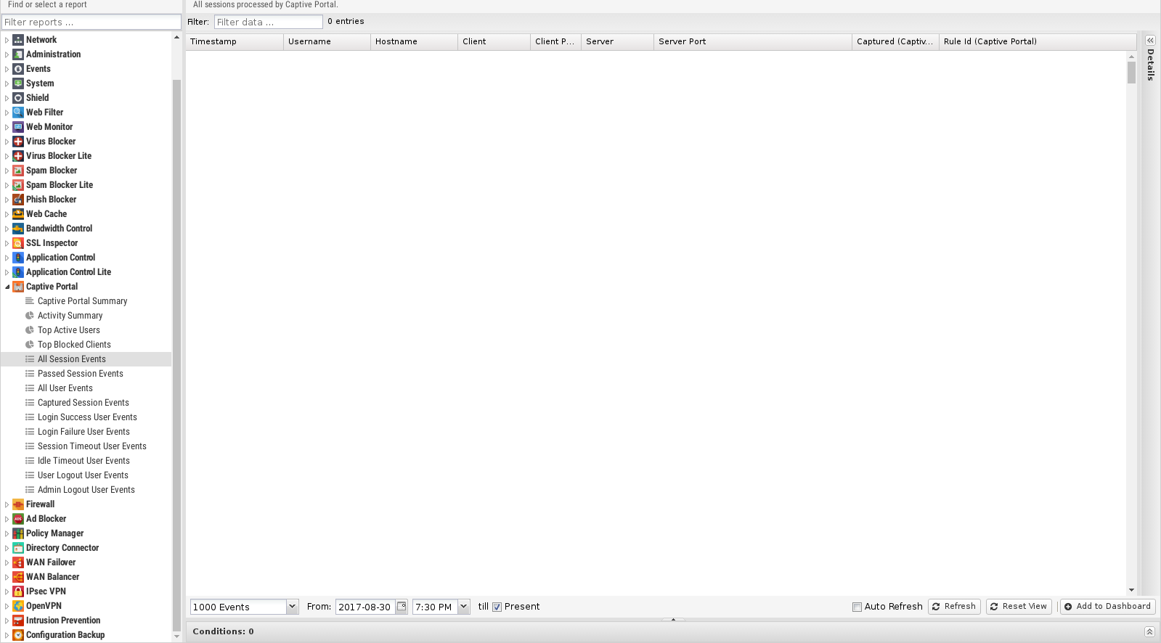Click the Web Filter icon in sidebar
The height and width of the screenshot is (643, 1161).
(18, 112)
